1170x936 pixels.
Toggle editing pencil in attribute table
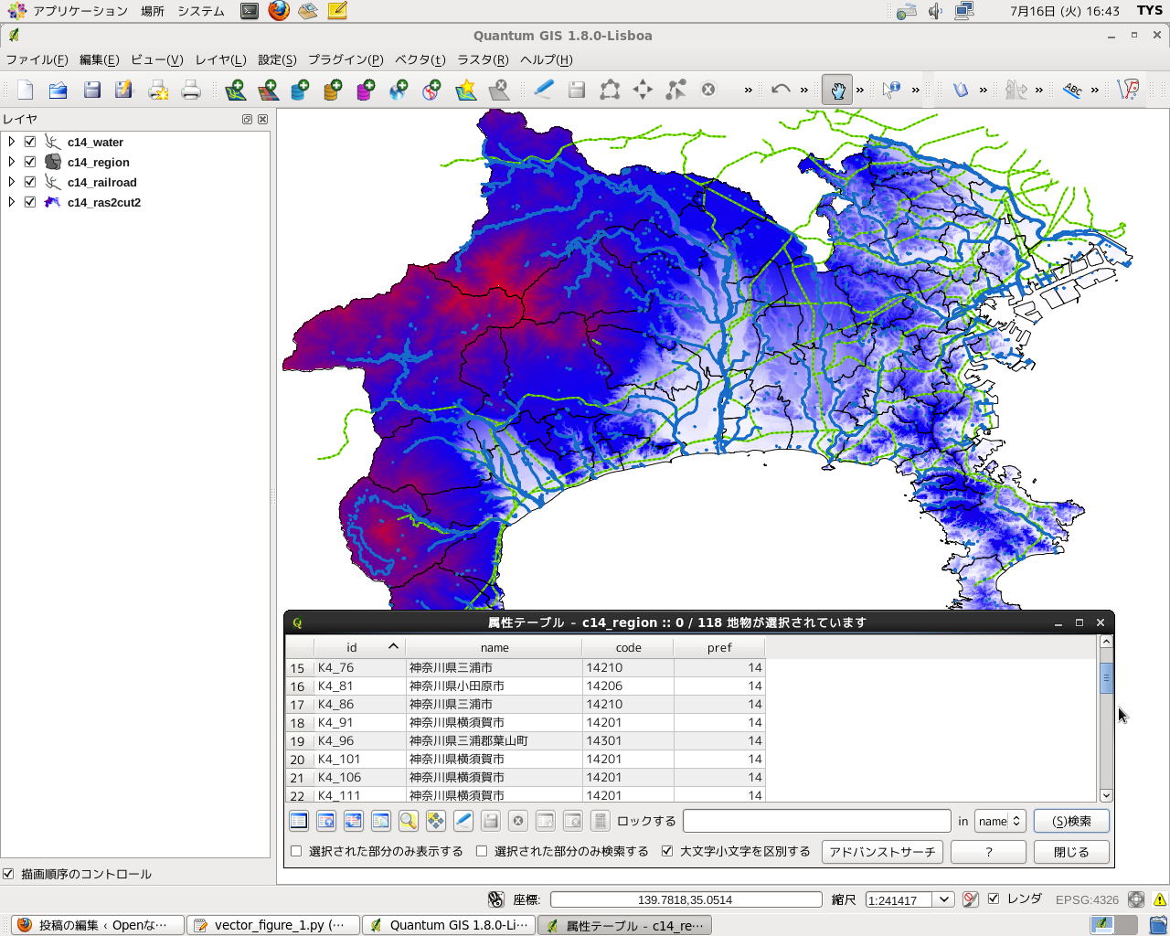[463, 821]
